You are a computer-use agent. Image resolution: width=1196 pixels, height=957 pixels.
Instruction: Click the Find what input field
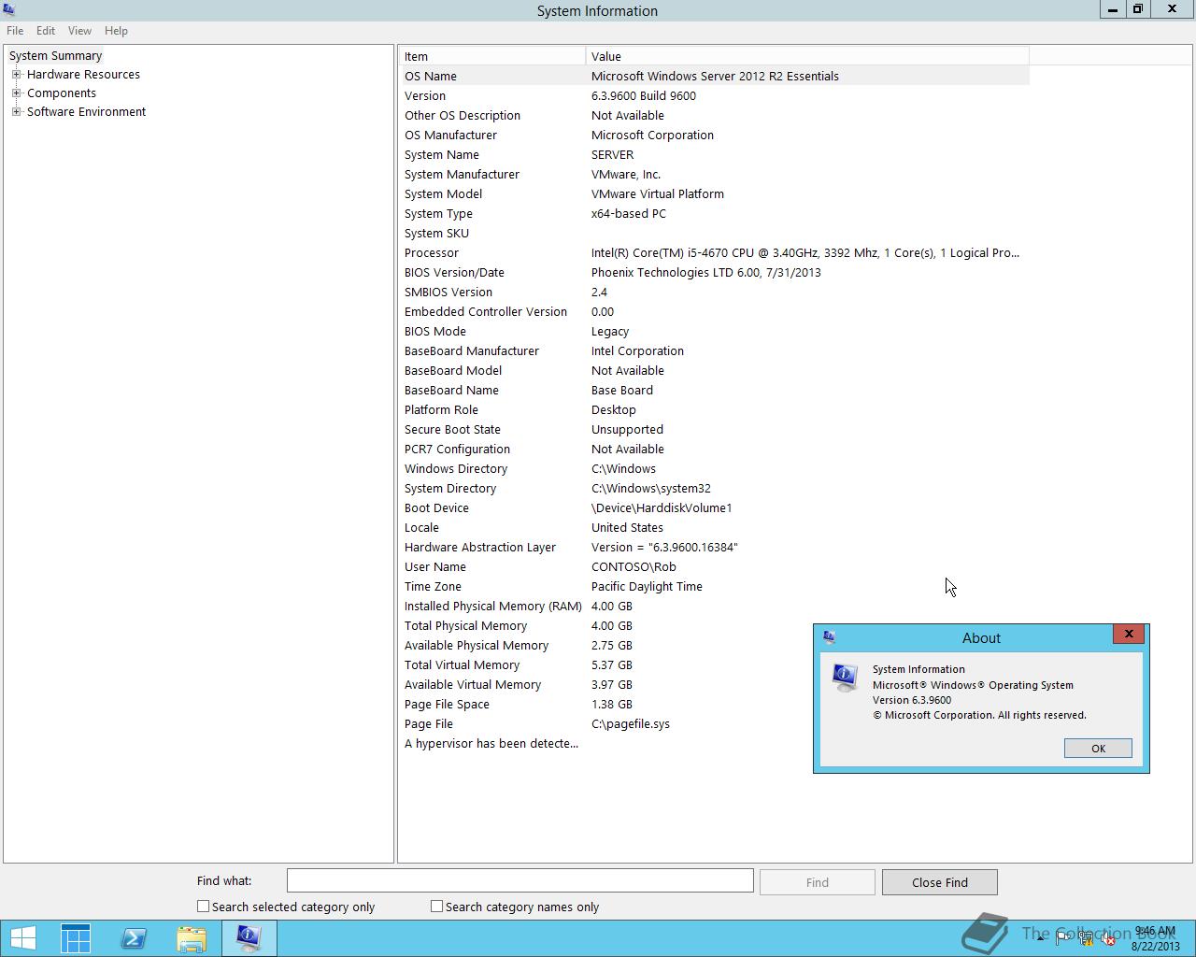pyautogui.click(x=520, y=880)
